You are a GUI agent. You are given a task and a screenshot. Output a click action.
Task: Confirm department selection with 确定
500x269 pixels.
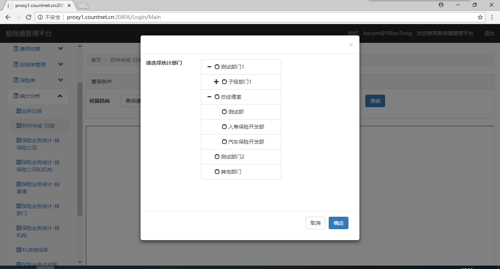click(x=339, y=223)
